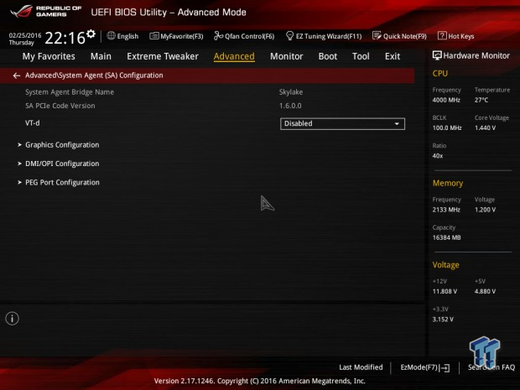
Task: Switch to My Favorites tab
Action: tap(49, 56)
